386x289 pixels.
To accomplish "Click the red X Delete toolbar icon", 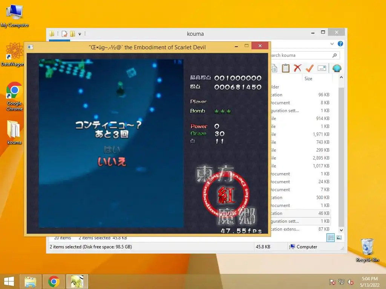I will 297,68.
